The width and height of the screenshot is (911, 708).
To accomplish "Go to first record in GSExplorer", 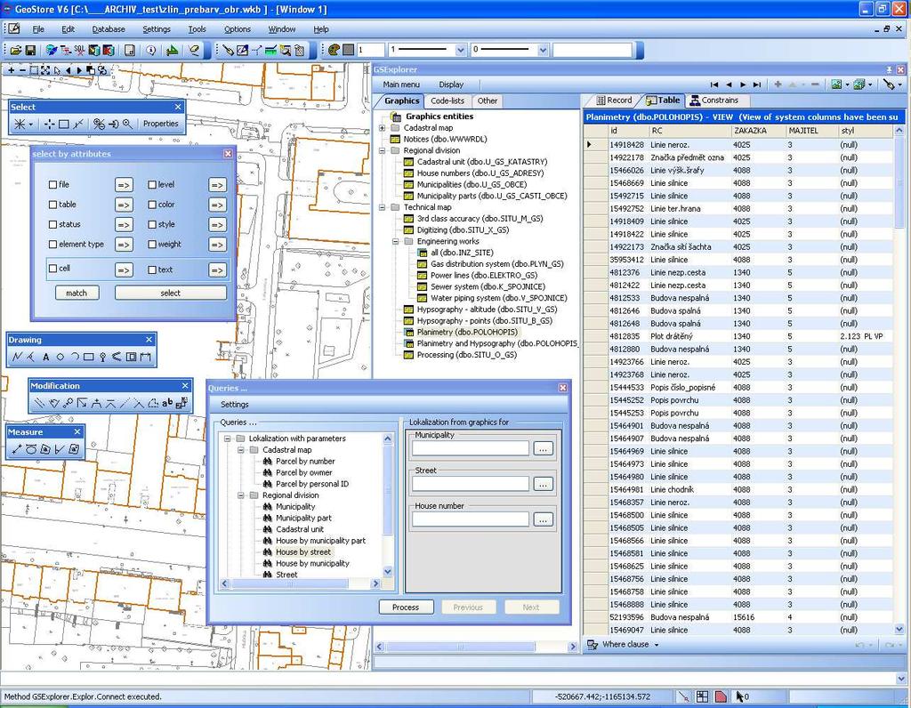I will [714, 84].
